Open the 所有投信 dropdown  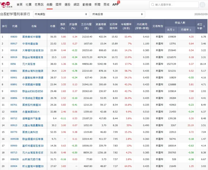(x=118, y=14)
